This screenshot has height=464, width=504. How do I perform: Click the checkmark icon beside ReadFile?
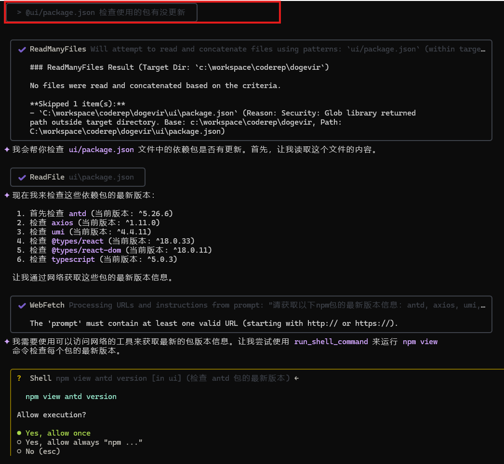pyautogui.click(x=22, y=177)
